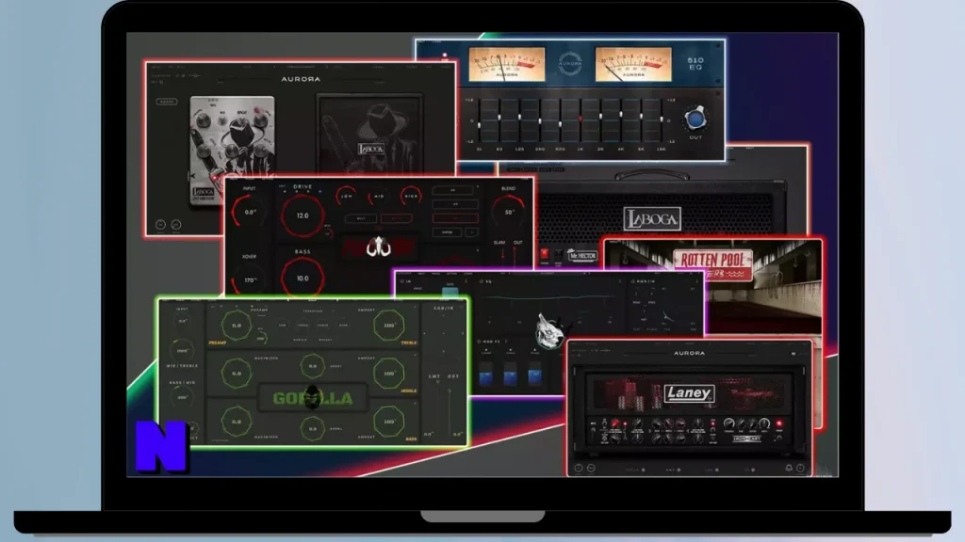Click the Laney logo on the amp head
The height and width of the screenshot is (542, 965).
[689, 393]
